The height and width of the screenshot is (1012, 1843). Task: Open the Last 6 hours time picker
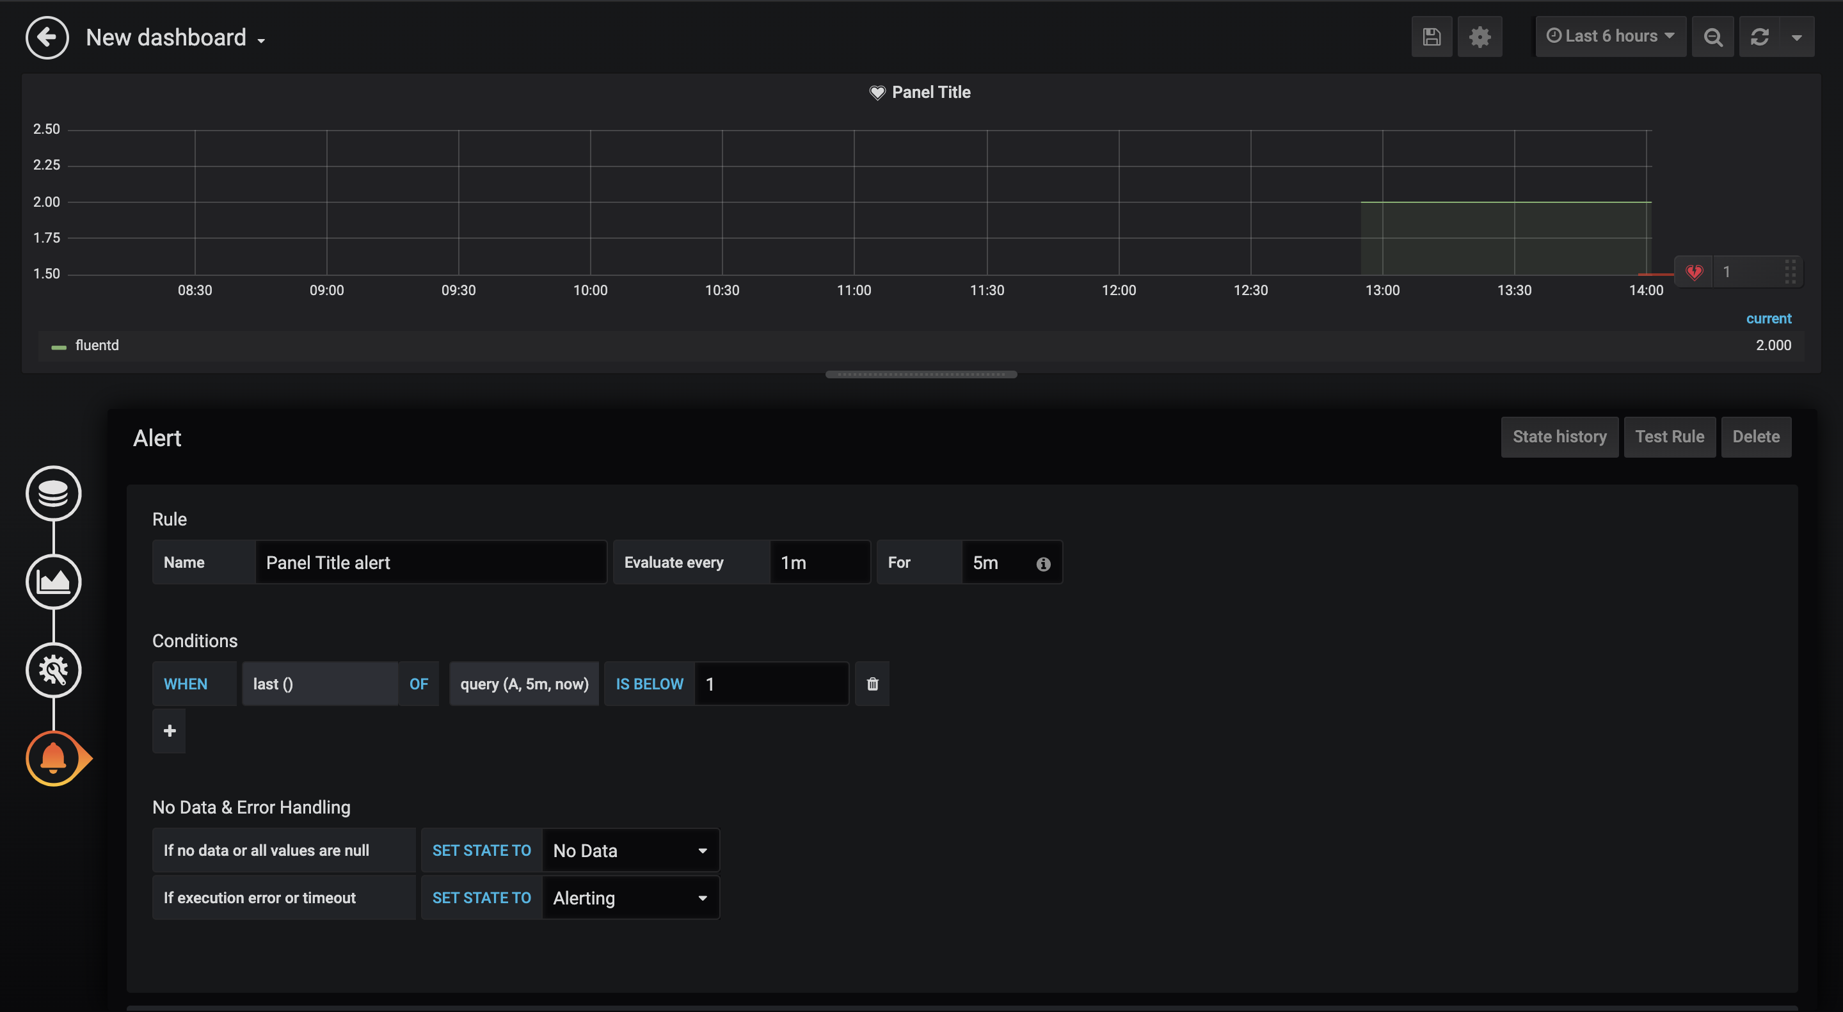(1611, 36)
